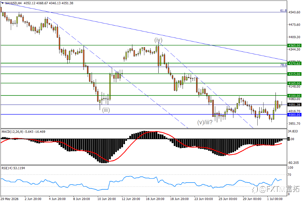Select 4344.30 on the price scale
Viewport: 303px width, 202px height.
point(294,49)
